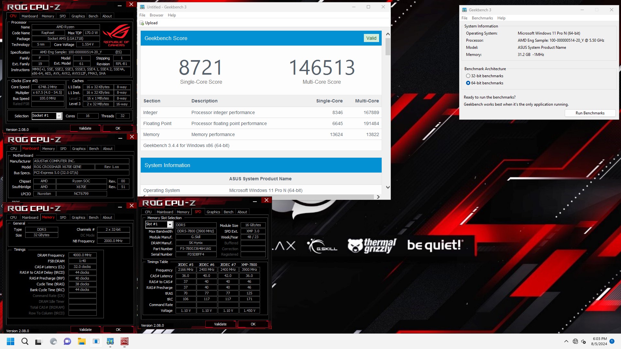Click OK in the CPU-Z SPD window
The height and width of the screenshot is (349, 621).
click(x=253, y=324)
